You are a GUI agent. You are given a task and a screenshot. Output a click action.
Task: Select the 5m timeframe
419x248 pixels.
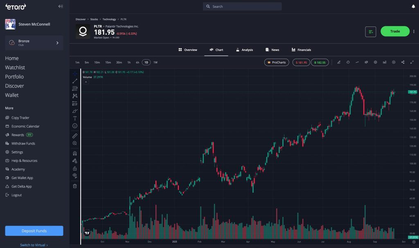[87, 62]
